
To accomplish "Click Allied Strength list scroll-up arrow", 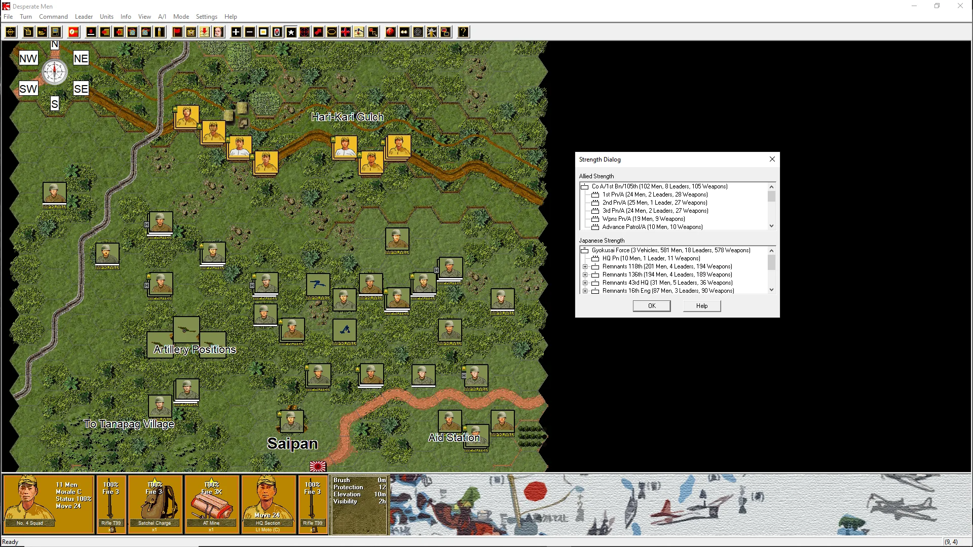I will pyautogui.click(x=772, y=186).
